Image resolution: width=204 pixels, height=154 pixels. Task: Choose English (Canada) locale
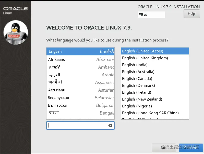(x=155, y=79)
